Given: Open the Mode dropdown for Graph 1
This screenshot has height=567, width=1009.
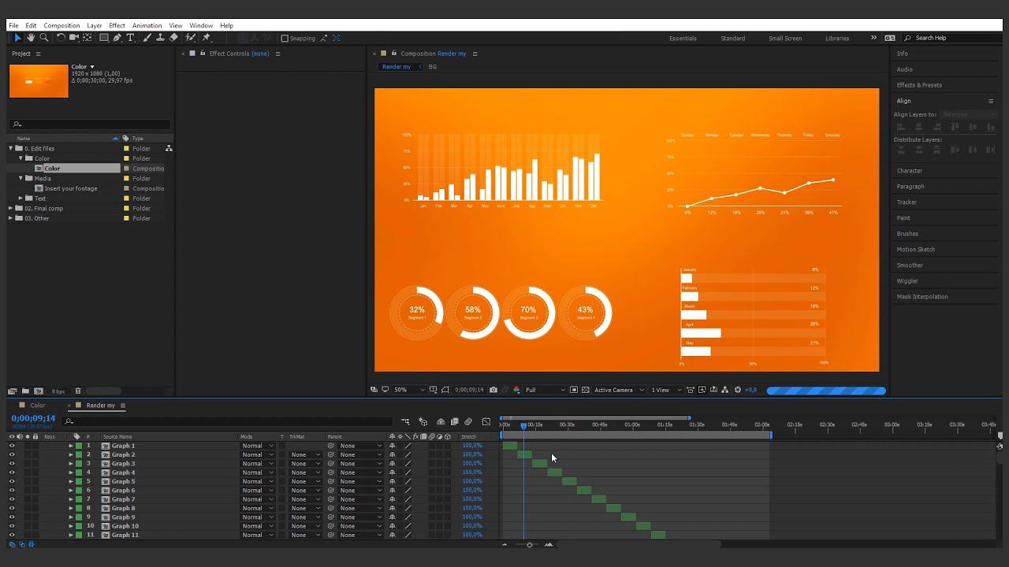Looking at the screenshot, I should [258, 446].
